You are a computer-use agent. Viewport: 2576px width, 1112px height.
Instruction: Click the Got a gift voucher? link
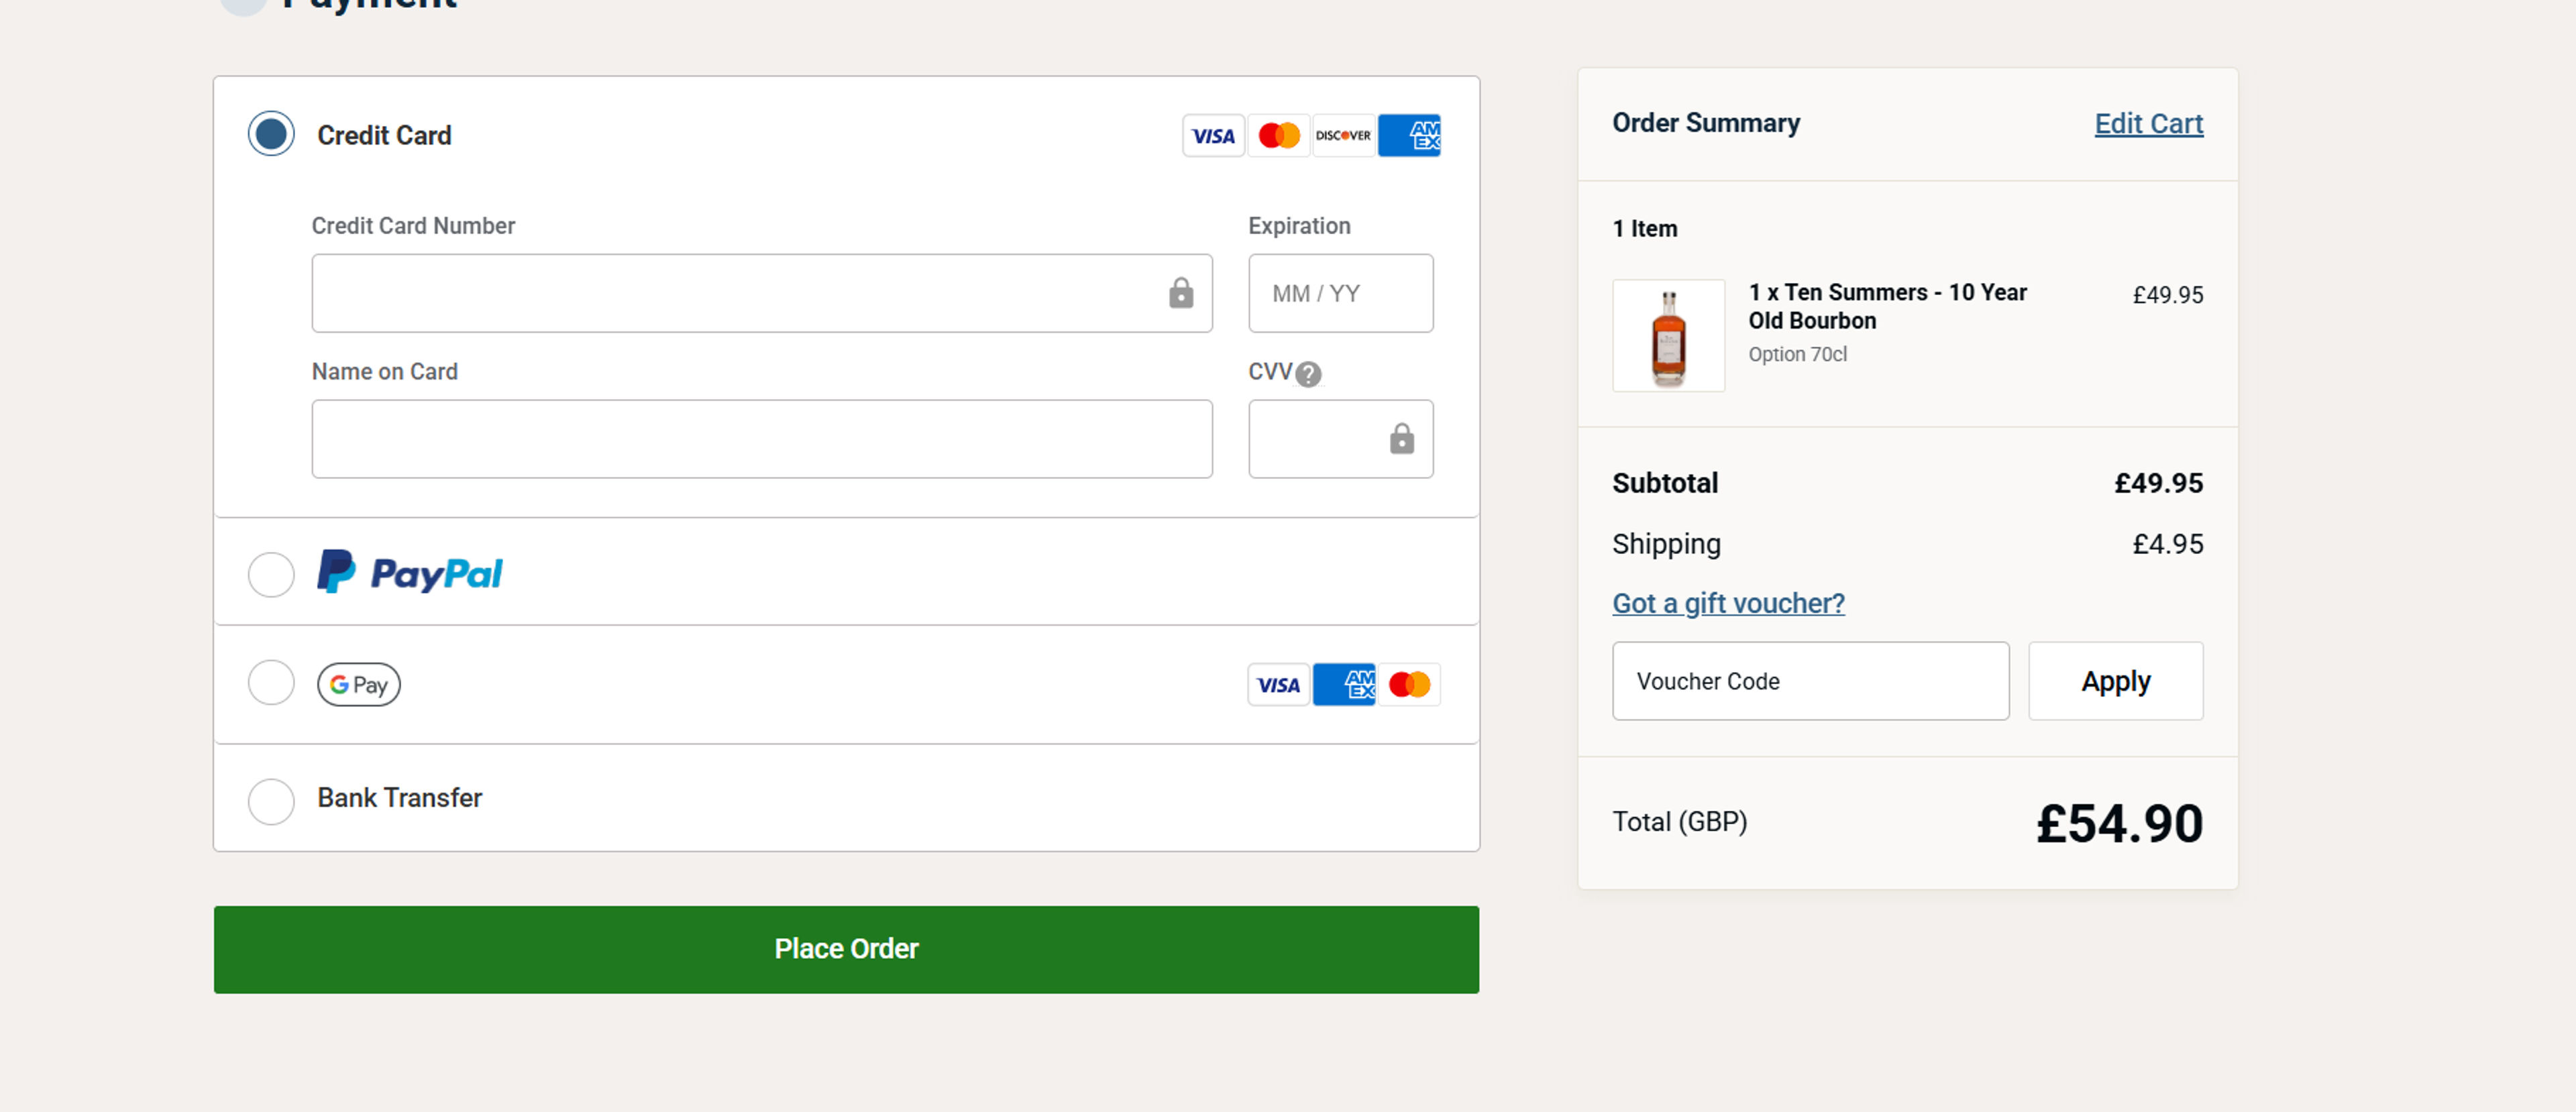click(1728, 603)
